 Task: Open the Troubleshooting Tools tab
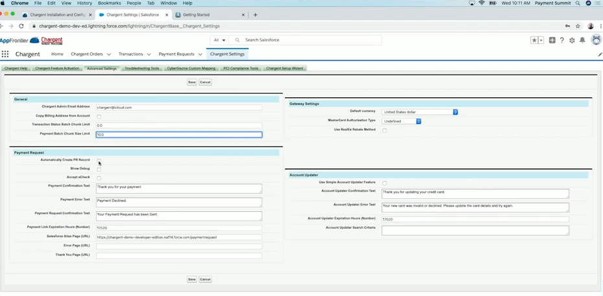(x=141, y=69)
